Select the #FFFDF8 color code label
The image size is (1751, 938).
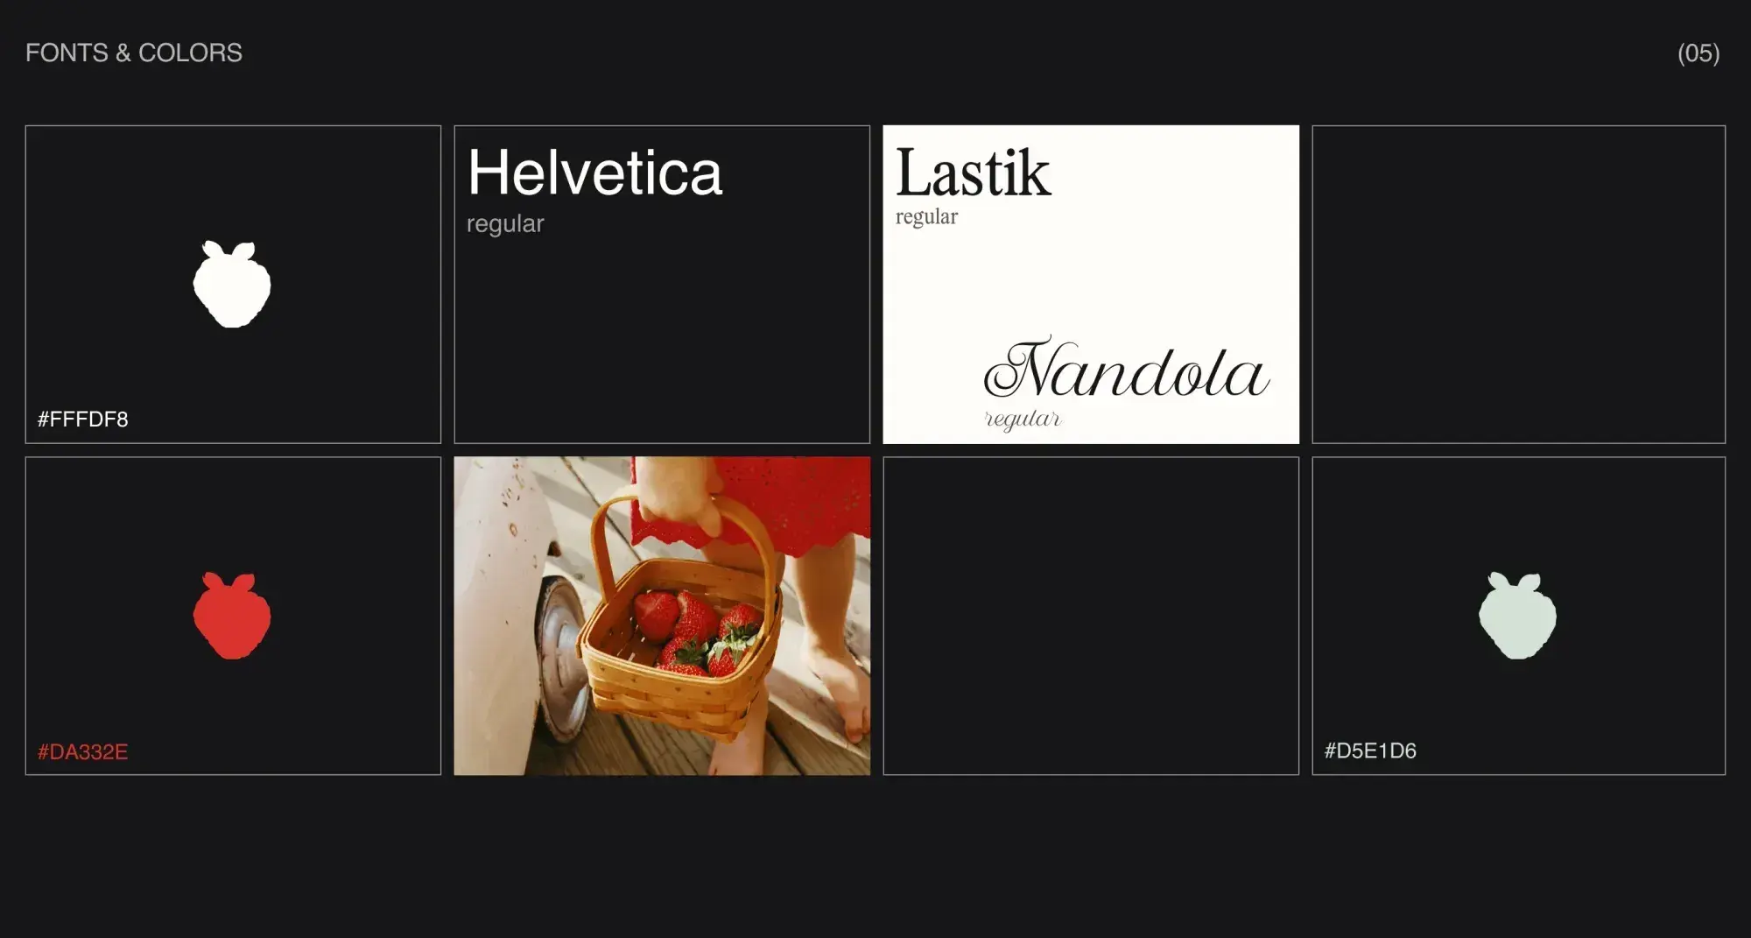click(82, 420)
